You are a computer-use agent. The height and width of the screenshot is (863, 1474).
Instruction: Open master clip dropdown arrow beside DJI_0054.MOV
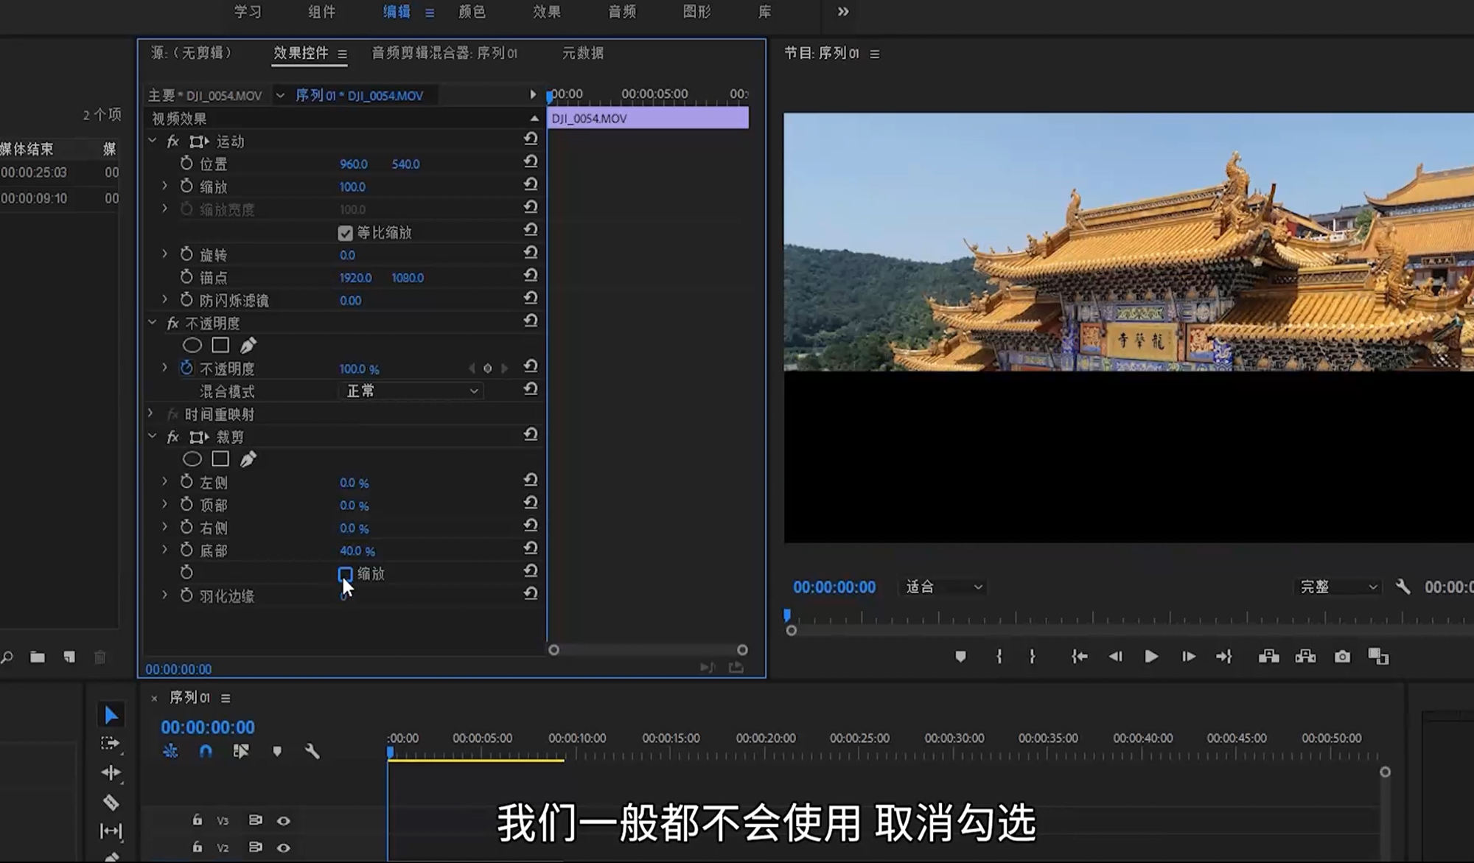click(x=280, y=95)
